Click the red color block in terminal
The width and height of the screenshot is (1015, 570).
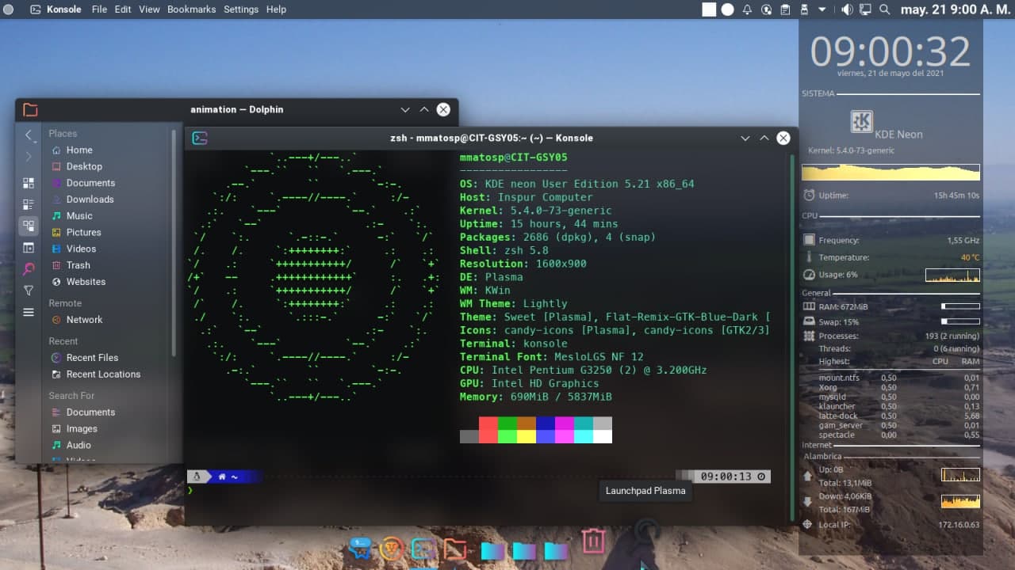(488, 429)
